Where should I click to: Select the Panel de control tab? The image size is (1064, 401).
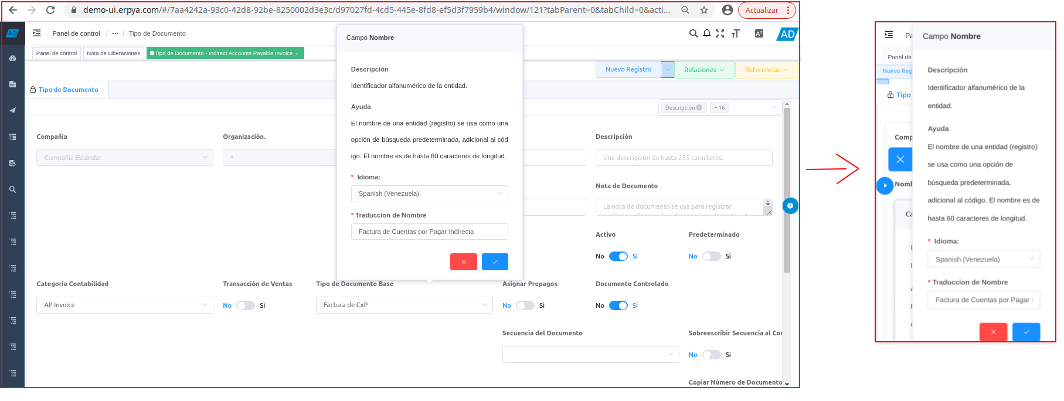coord(56,53)
